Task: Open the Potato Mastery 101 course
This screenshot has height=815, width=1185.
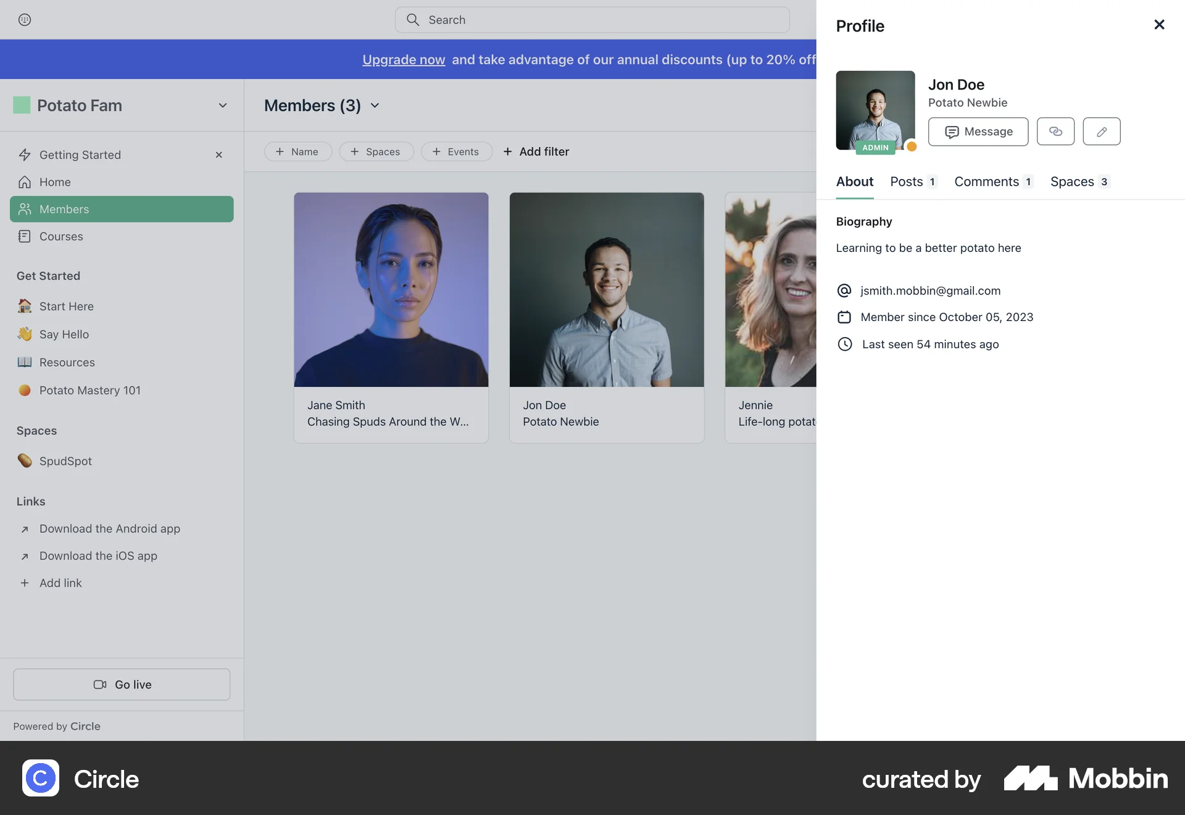Action: pyautogui.click(x=89, y=390)
